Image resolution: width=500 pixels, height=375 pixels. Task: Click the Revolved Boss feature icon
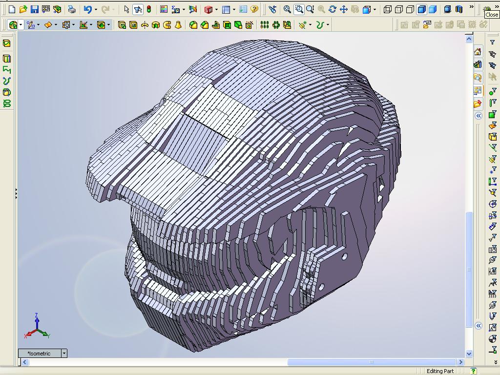145,24
